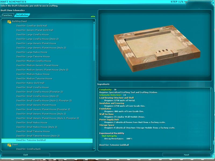Click the right green tab-scroll arrow
This screenshot has height=161, width=215.
(94, 16)
